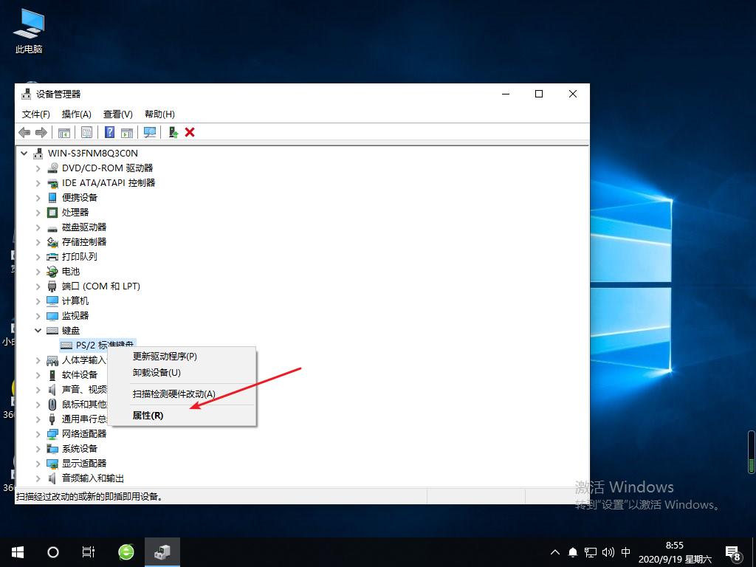Expand the 处理器 tree node

38,212
